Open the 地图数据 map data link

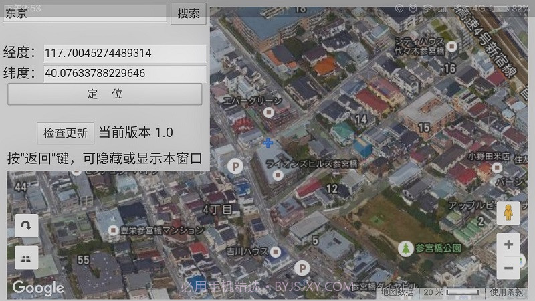coord(397,292)
